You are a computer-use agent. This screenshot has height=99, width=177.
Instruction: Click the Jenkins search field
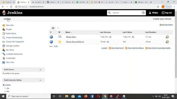click(x=126, y=13)
